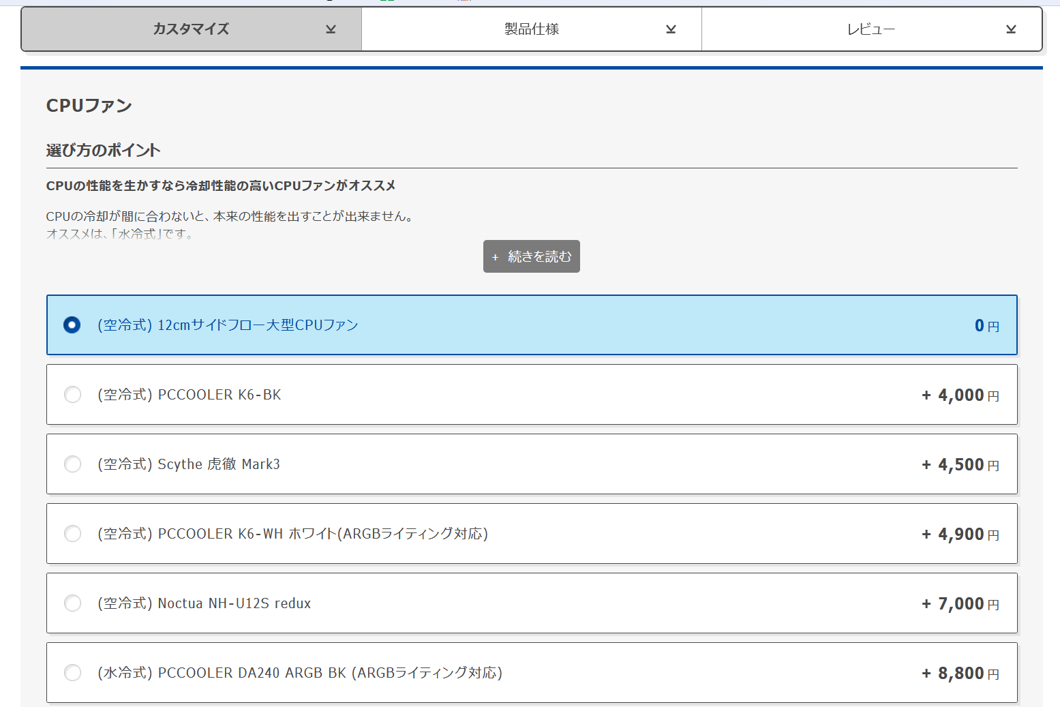Expand the text with 続きを読む button

point(531,256)
